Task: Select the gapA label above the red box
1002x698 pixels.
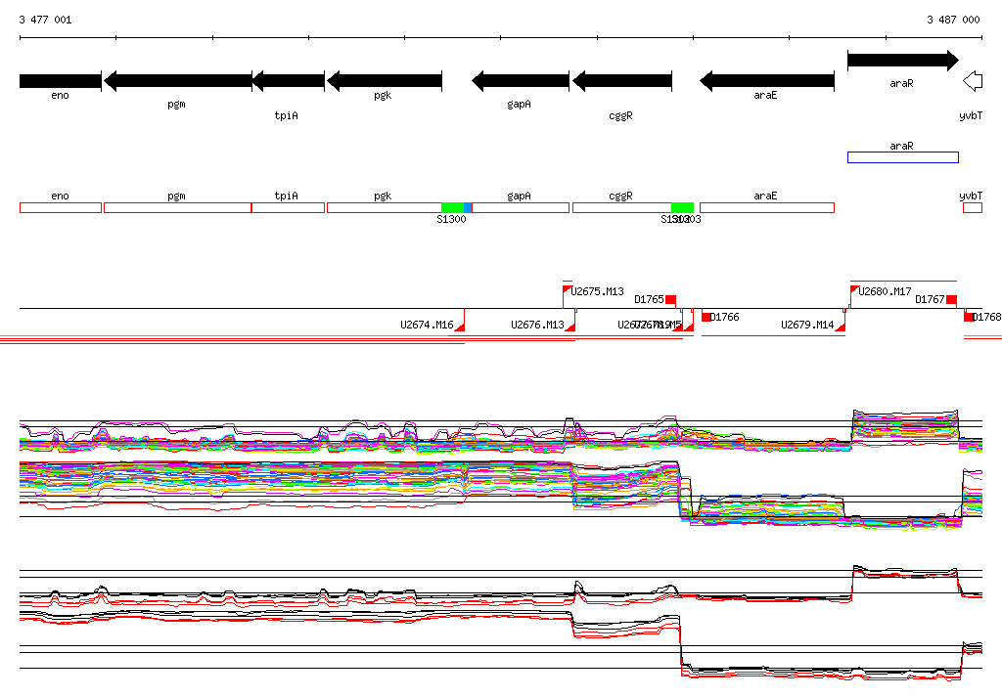Action: click(x=519, y=196)
